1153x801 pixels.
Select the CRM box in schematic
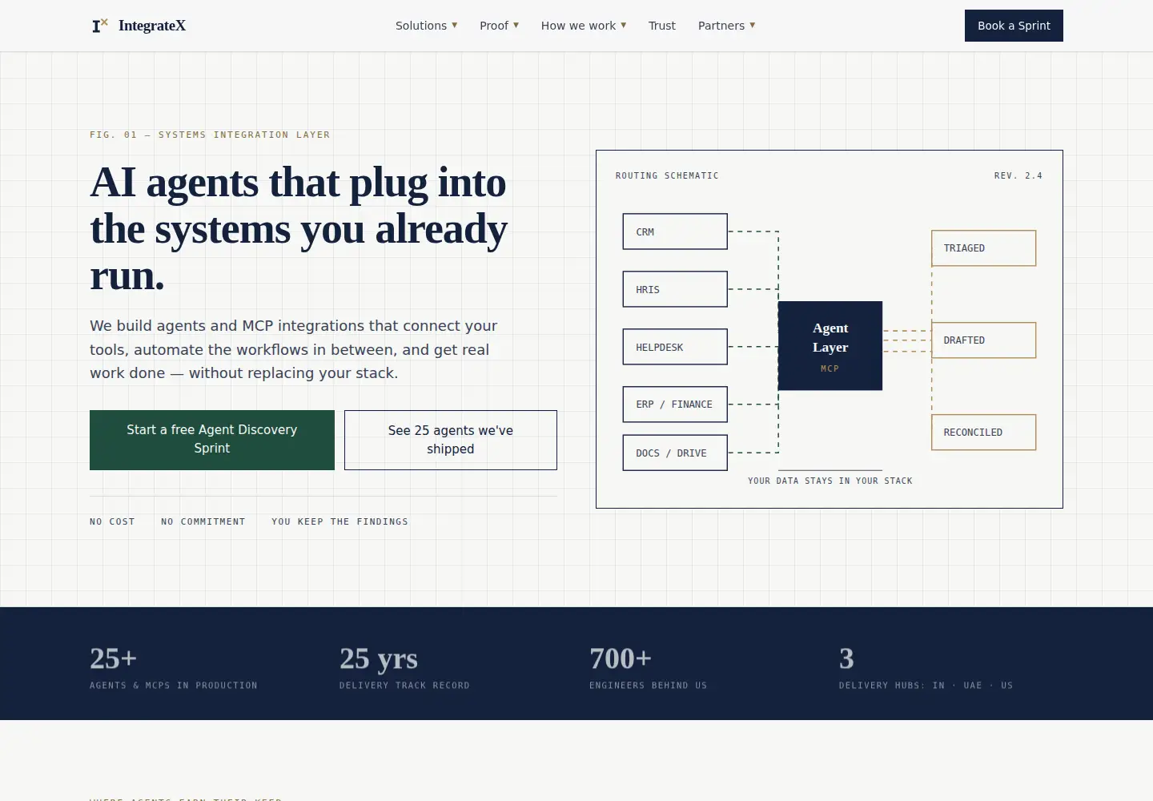[675, 231]
